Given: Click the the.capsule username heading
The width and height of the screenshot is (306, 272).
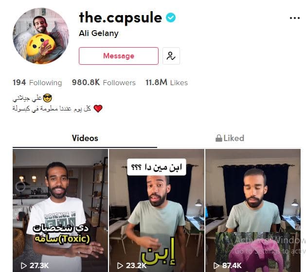Looking at the screenshot, I should point(121,18).
